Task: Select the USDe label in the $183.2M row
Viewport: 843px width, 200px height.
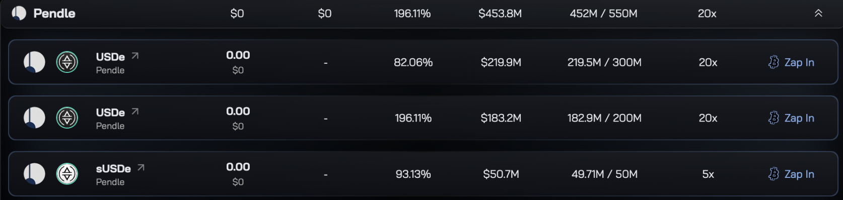Action: pos(110,113)
